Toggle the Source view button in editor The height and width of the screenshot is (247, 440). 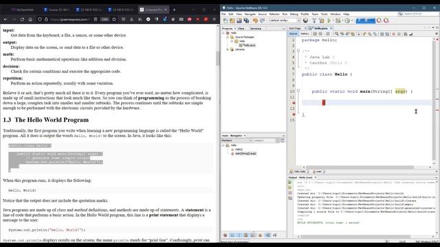(293, 34)
